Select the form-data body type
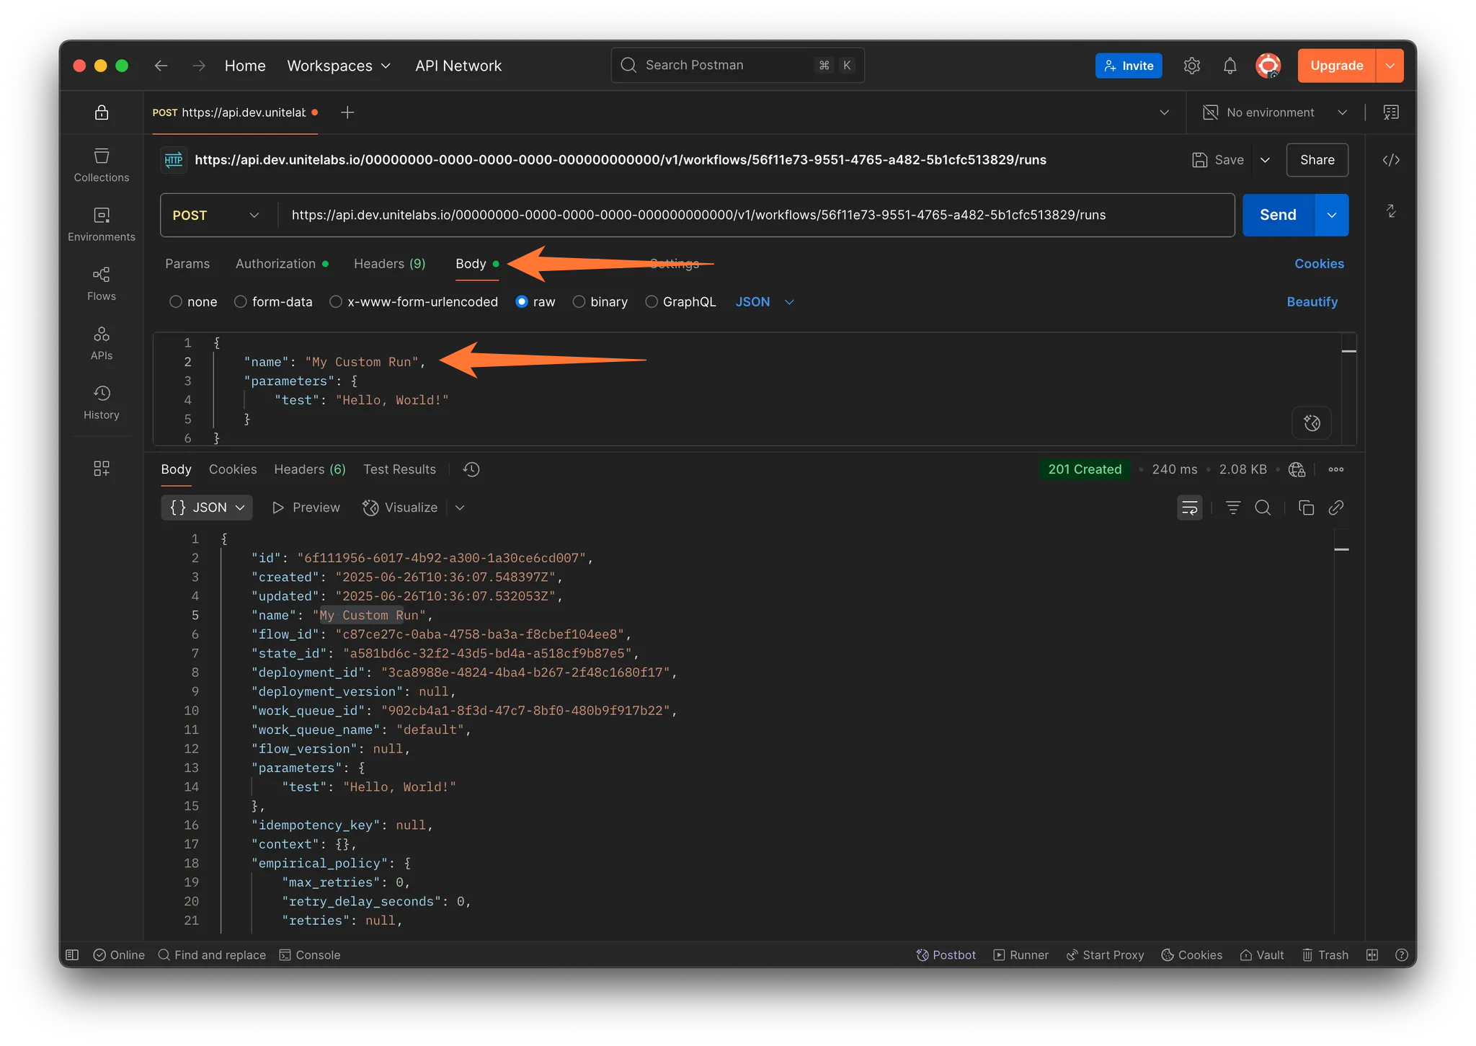 [273, 302]
